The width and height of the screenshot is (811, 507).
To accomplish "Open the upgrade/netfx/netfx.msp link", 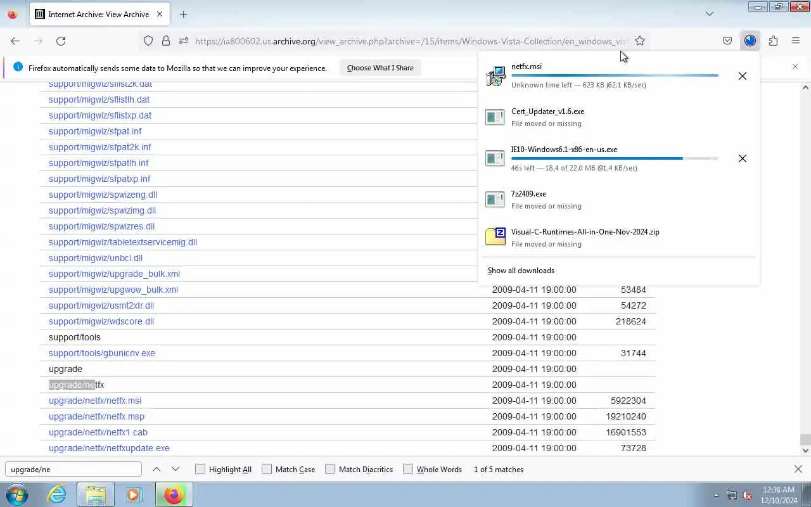I will (96, 416).
